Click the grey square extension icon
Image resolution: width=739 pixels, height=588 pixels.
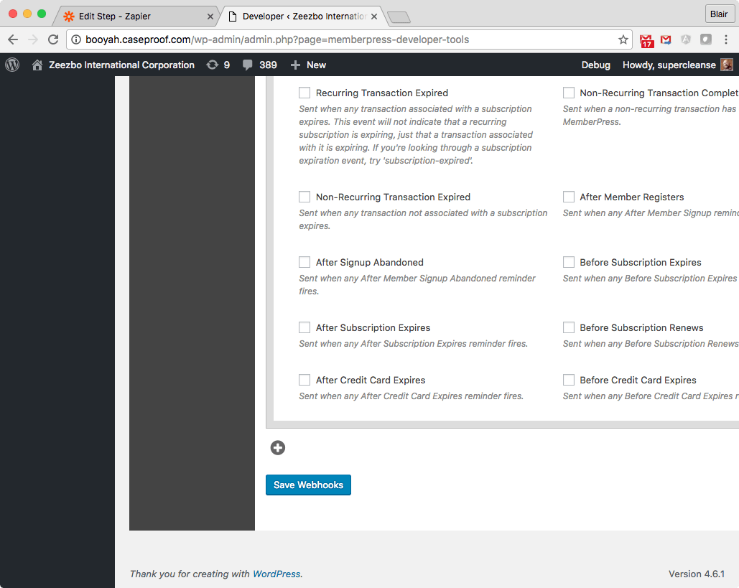[705, 39]
